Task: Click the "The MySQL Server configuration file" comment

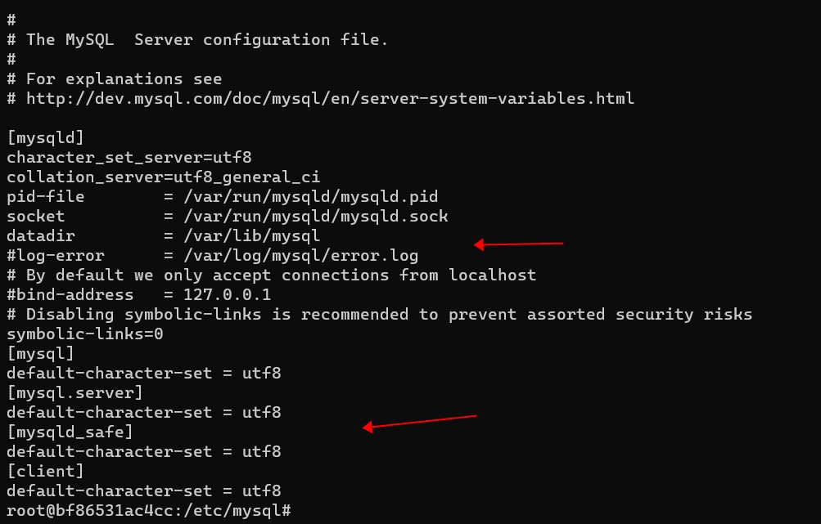Action: [x=207, y=39]
